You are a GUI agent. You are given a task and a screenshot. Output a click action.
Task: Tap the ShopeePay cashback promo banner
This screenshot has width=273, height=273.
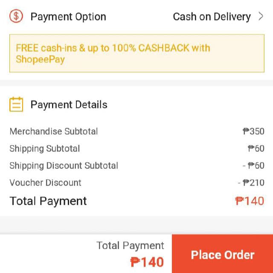pyautogui.click(x=136, y=53)
